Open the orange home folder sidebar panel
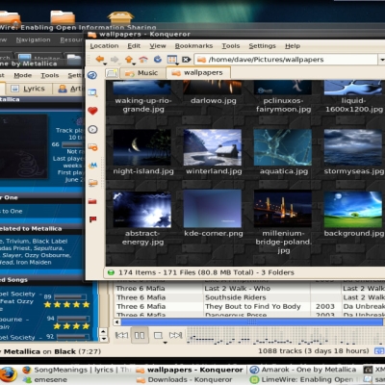 click(92, 147)
